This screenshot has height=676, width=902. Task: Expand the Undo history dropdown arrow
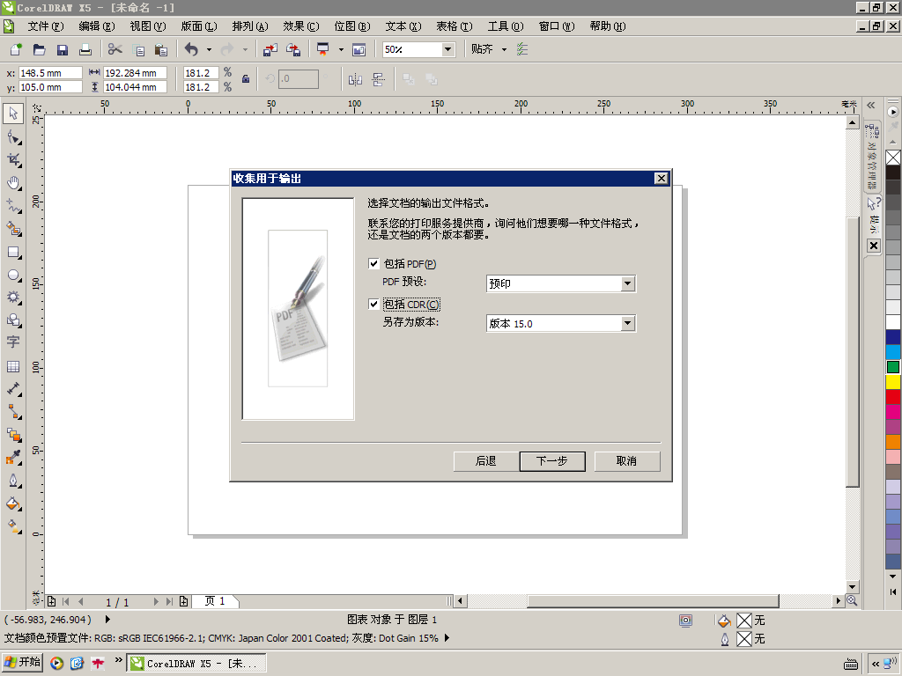click(209, 50)
